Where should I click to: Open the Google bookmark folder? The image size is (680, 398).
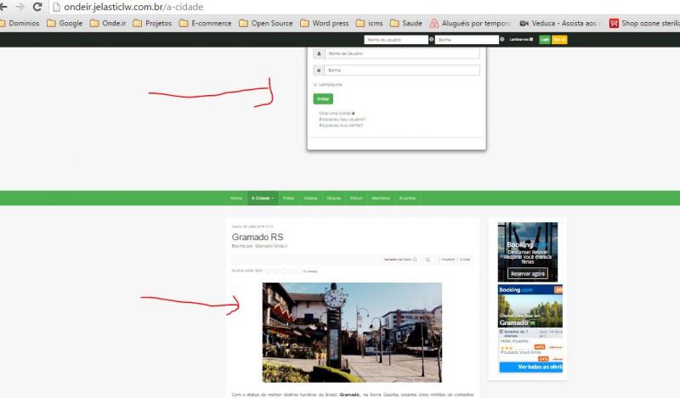pos(65,24)
